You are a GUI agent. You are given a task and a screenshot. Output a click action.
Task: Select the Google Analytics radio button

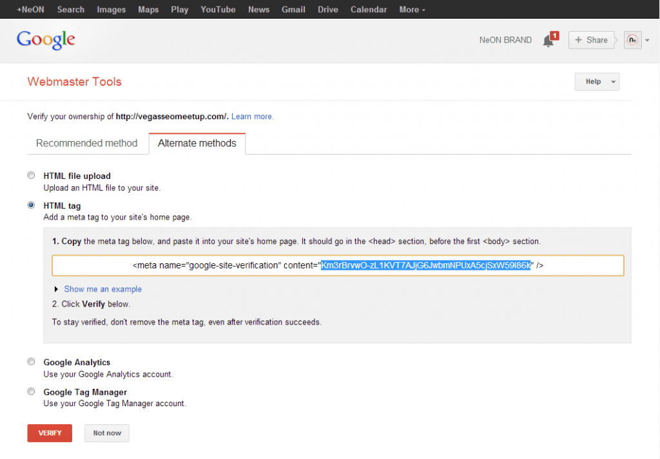point(31,362)
